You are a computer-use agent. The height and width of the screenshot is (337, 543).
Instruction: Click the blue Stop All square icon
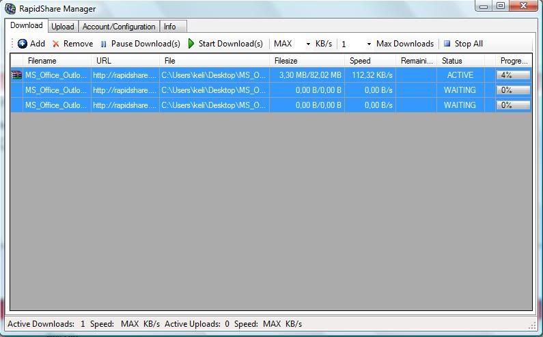(x=447, y=43)
